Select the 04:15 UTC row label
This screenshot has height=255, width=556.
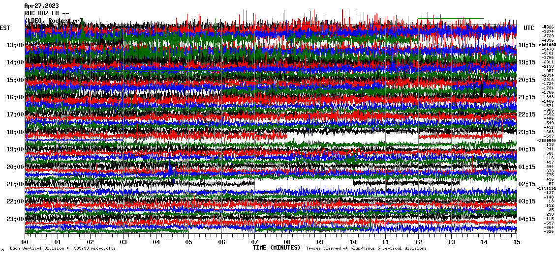click(x=527, y=219)
